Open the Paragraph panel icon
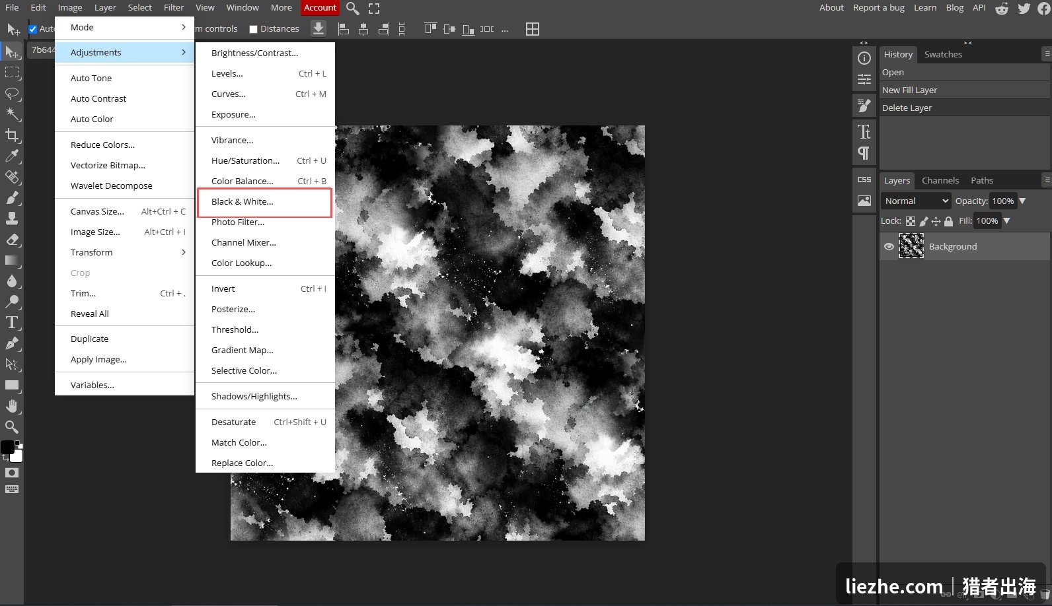 [864, 153]
